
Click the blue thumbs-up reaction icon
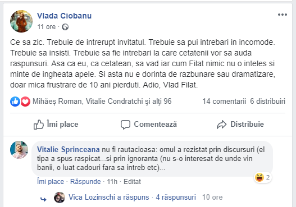[x=15, y=102]
